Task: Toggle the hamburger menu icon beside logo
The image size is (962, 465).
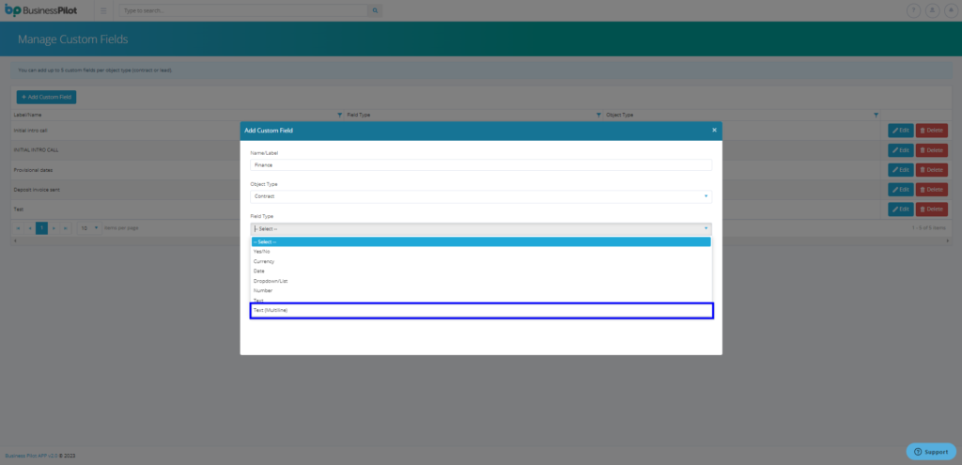Action: pos(103,10)
